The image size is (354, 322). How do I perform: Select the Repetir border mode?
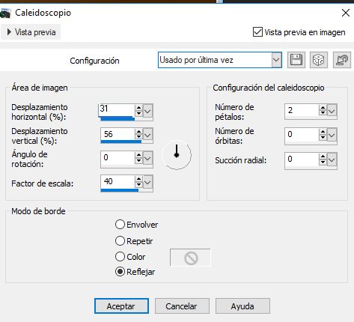(x=120, y=241)
